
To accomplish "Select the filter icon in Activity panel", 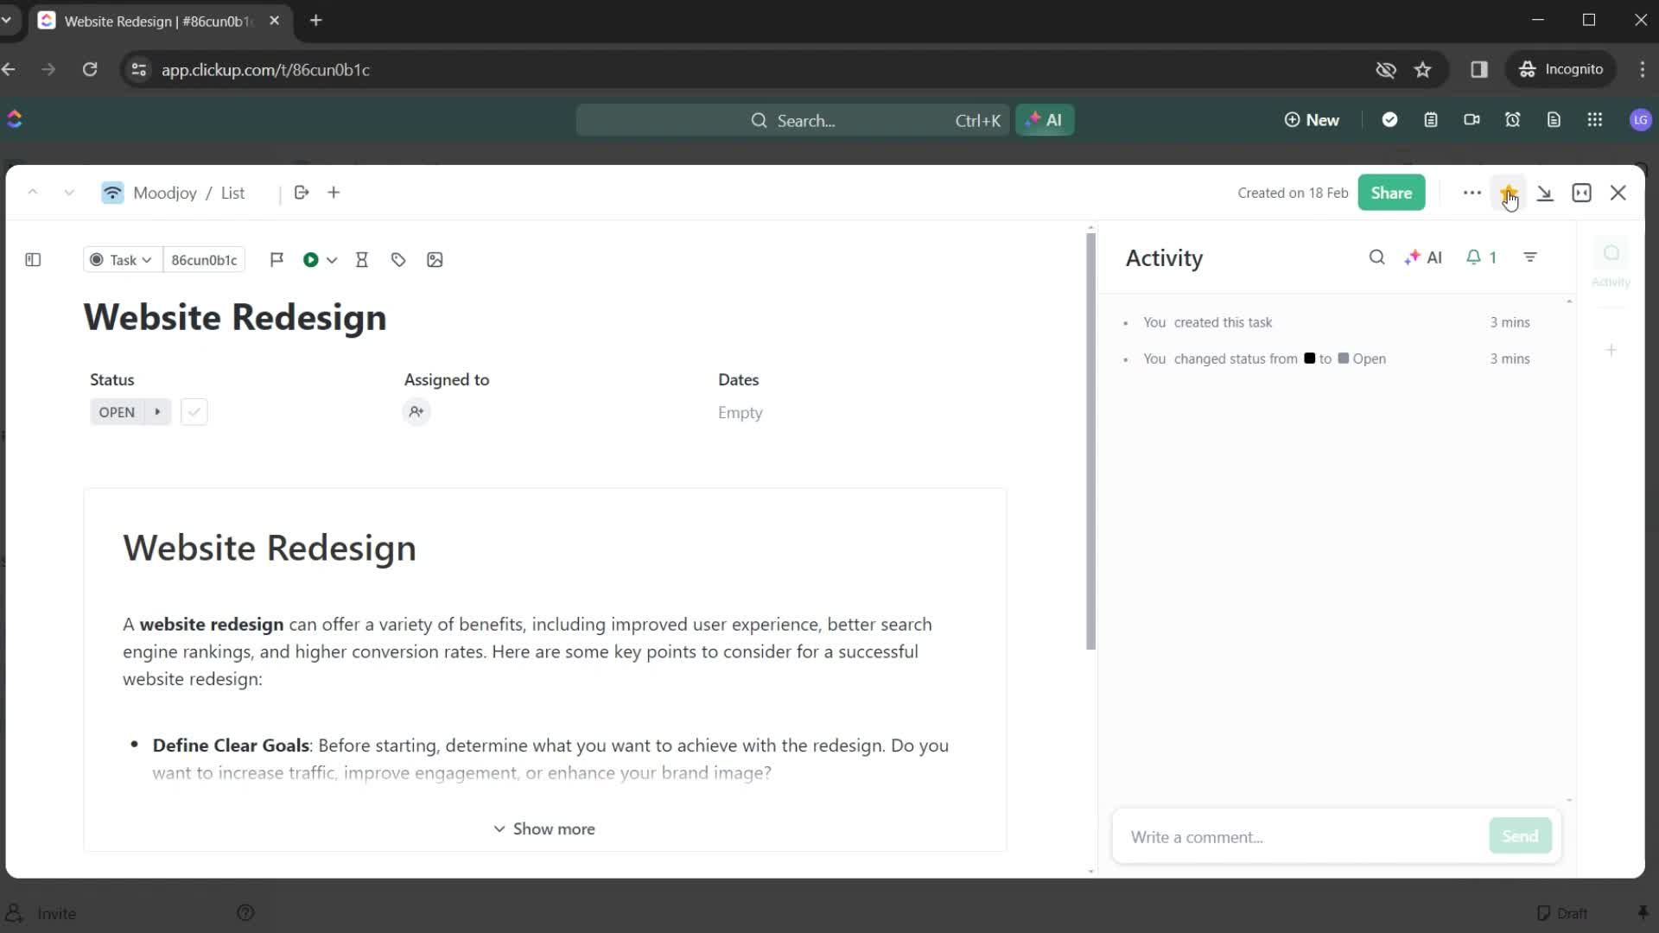I will pos(1530,257).
